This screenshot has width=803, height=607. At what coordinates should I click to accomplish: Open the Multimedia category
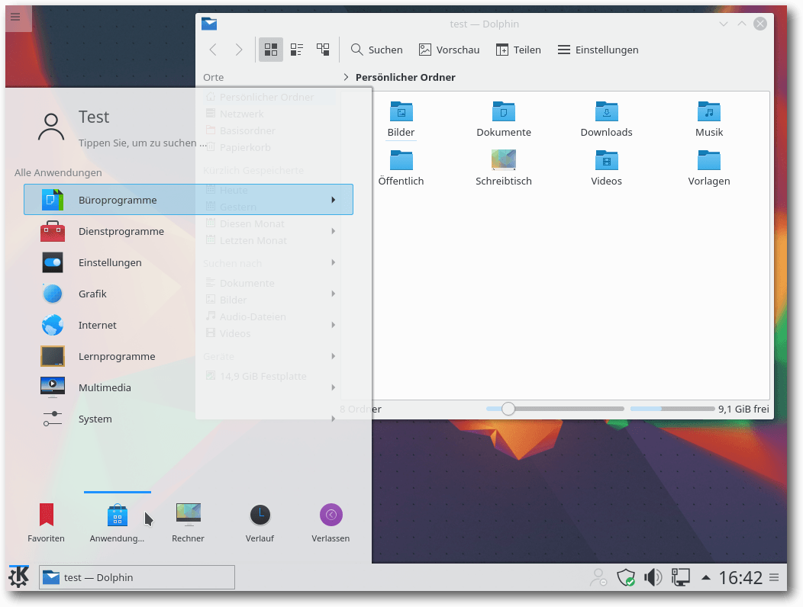(189, 387)
